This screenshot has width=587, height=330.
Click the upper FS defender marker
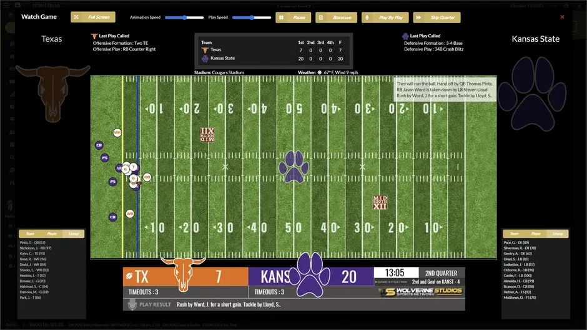coord(105,158)
